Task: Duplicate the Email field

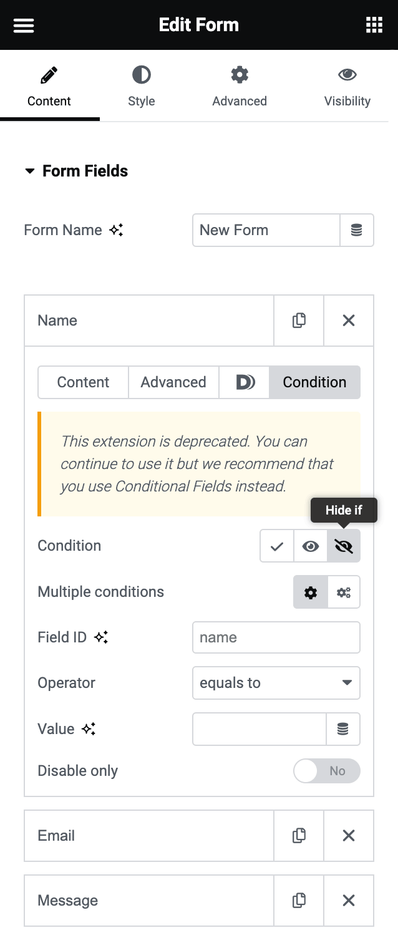Action: [298, 836]
